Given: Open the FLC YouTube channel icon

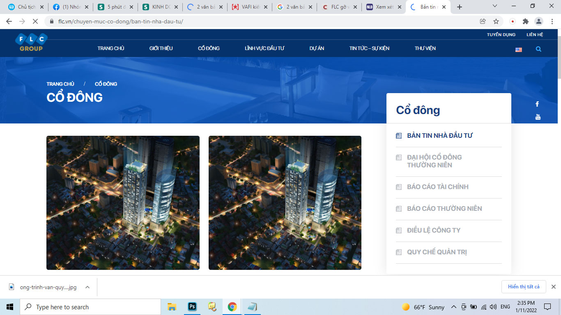Looking at the screenshot, I should [x=538, y=117].
